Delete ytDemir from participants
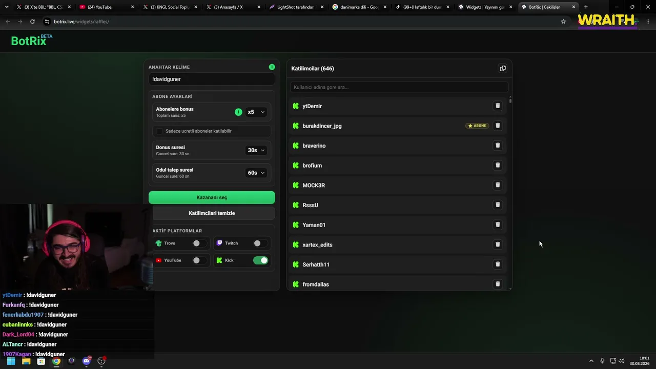656x369 pixels. tap(497, 106)
